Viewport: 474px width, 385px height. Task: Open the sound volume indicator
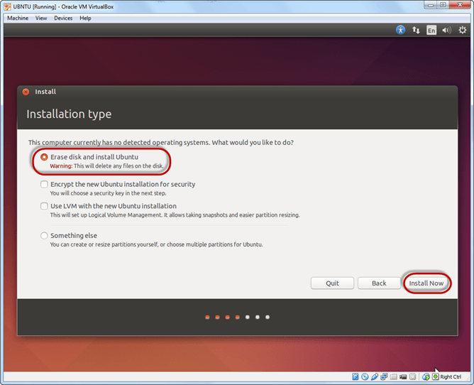coord(446,31)
